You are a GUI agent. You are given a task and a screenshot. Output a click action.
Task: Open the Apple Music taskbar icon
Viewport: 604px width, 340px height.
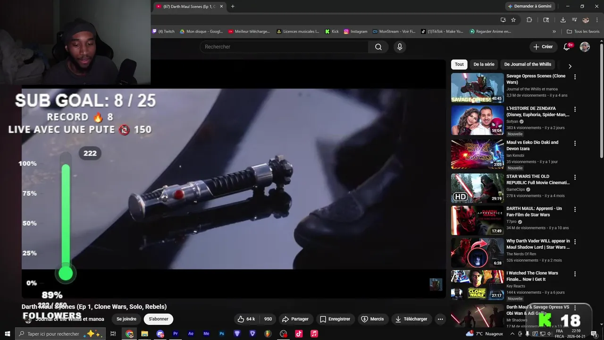[x=314, y=334]
